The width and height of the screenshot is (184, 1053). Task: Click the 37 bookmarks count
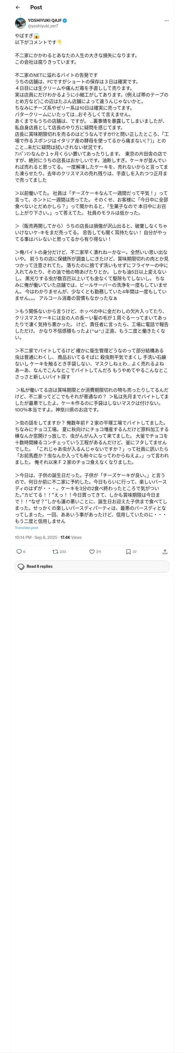pyautogui.click(x=135, y=552)
